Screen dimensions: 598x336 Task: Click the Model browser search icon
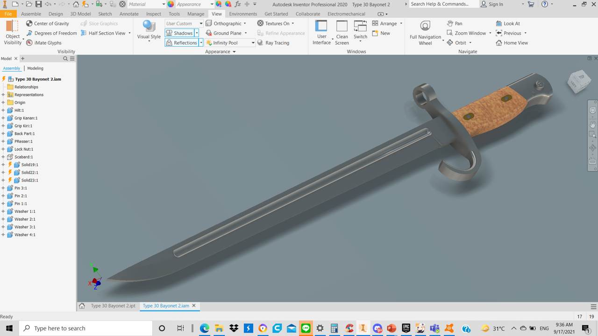[65, 59]
